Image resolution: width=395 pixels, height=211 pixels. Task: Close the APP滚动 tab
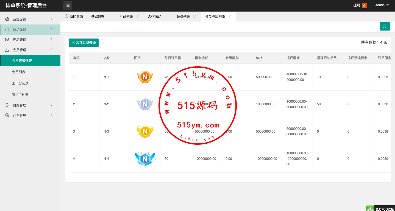(x=166, y=17)
